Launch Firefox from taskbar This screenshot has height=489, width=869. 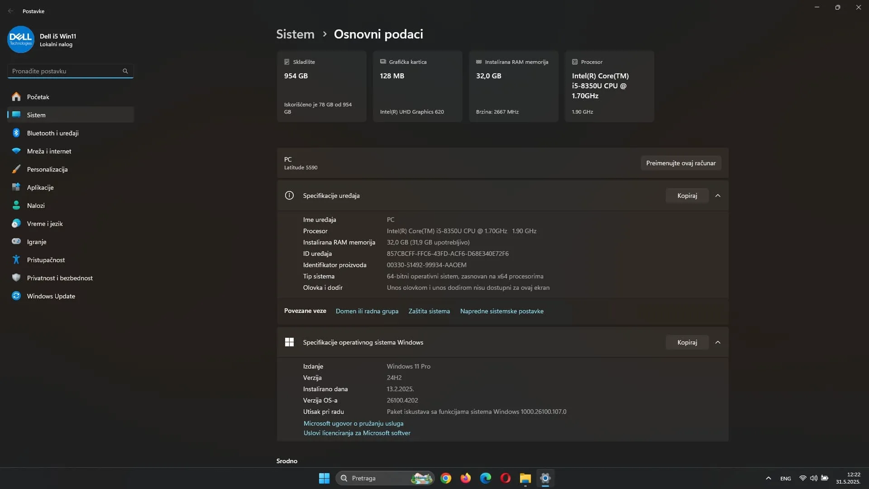pos(466,478)
